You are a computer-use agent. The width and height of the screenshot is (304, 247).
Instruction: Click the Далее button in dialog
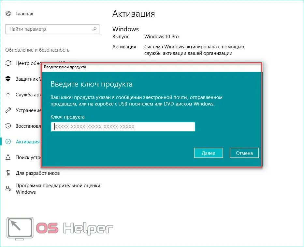[209, 153]
